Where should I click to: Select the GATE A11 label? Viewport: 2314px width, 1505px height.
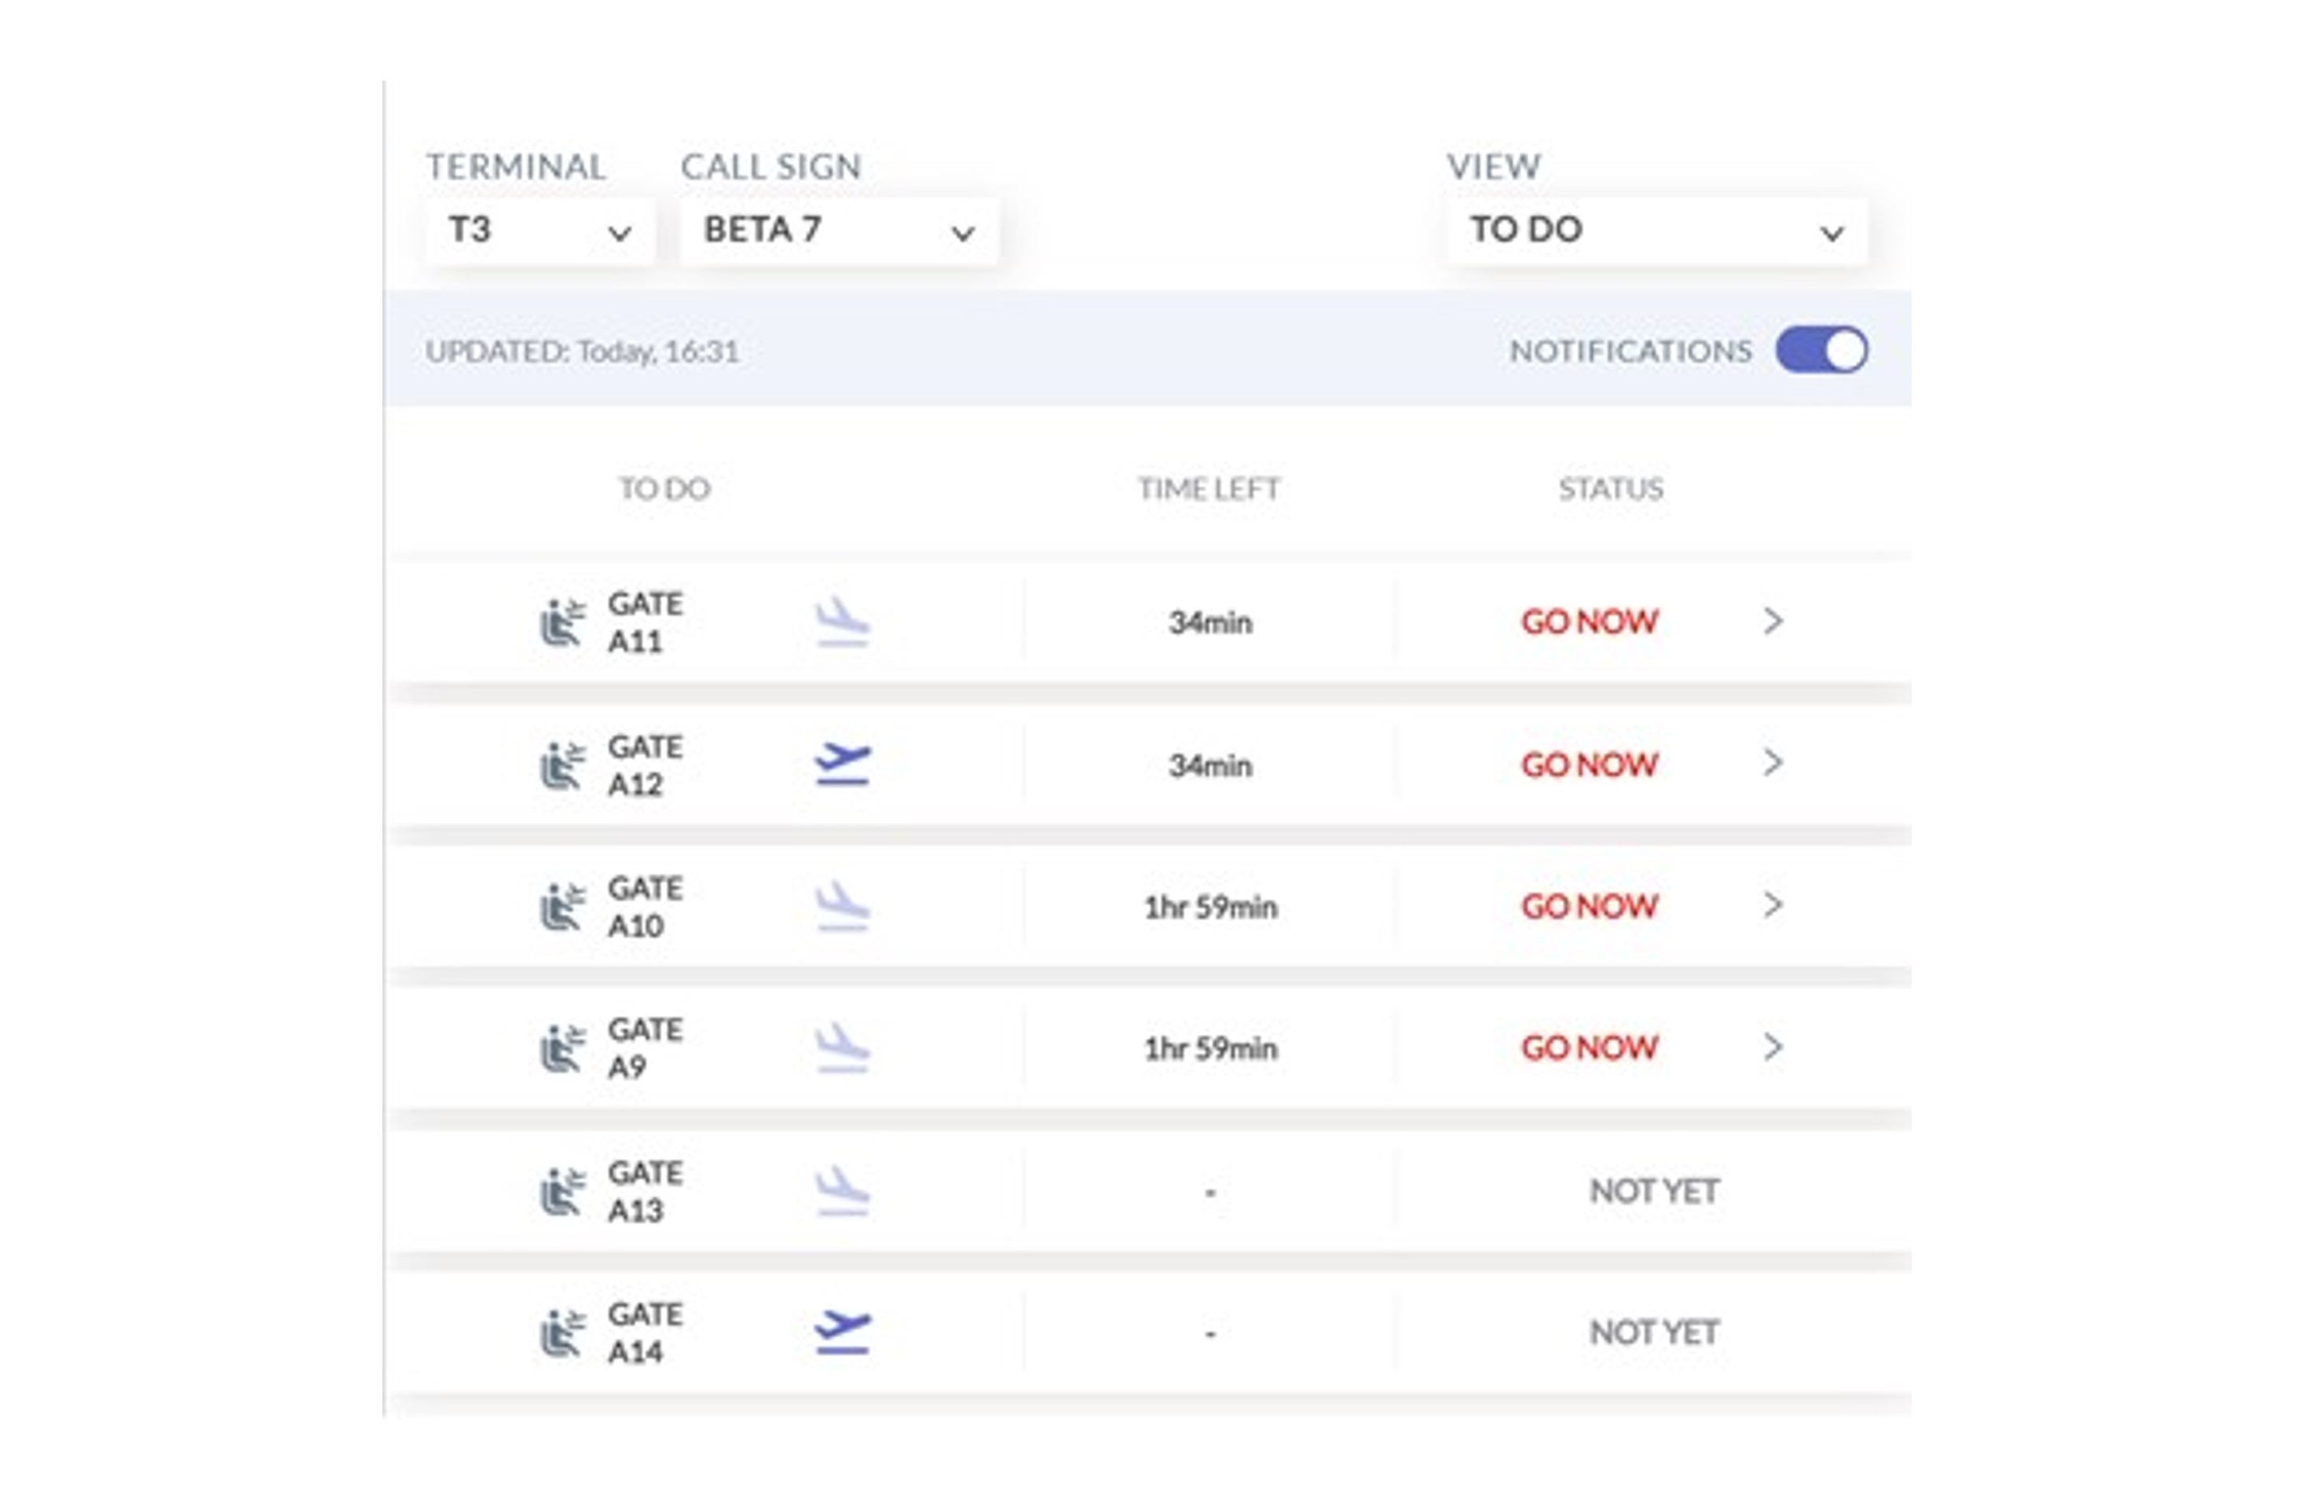(646, 622)
